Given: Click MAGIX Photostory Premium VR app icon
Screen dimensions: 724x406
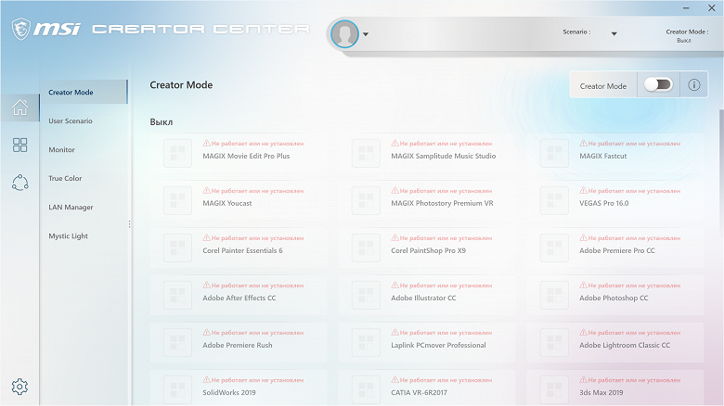Looking at the screenshot, I should pyautogui.click(x=366, y=200).
